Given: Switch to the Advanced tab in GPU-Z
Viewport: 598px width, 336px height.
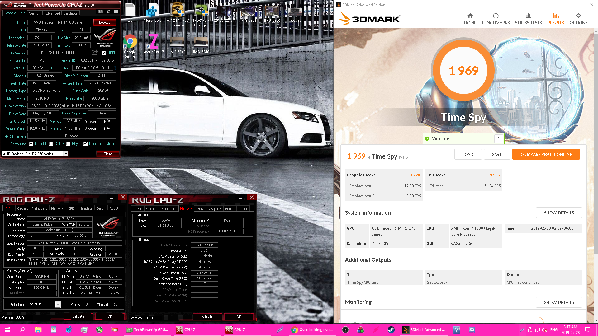Looking at the screenshot, I should 52,13.
